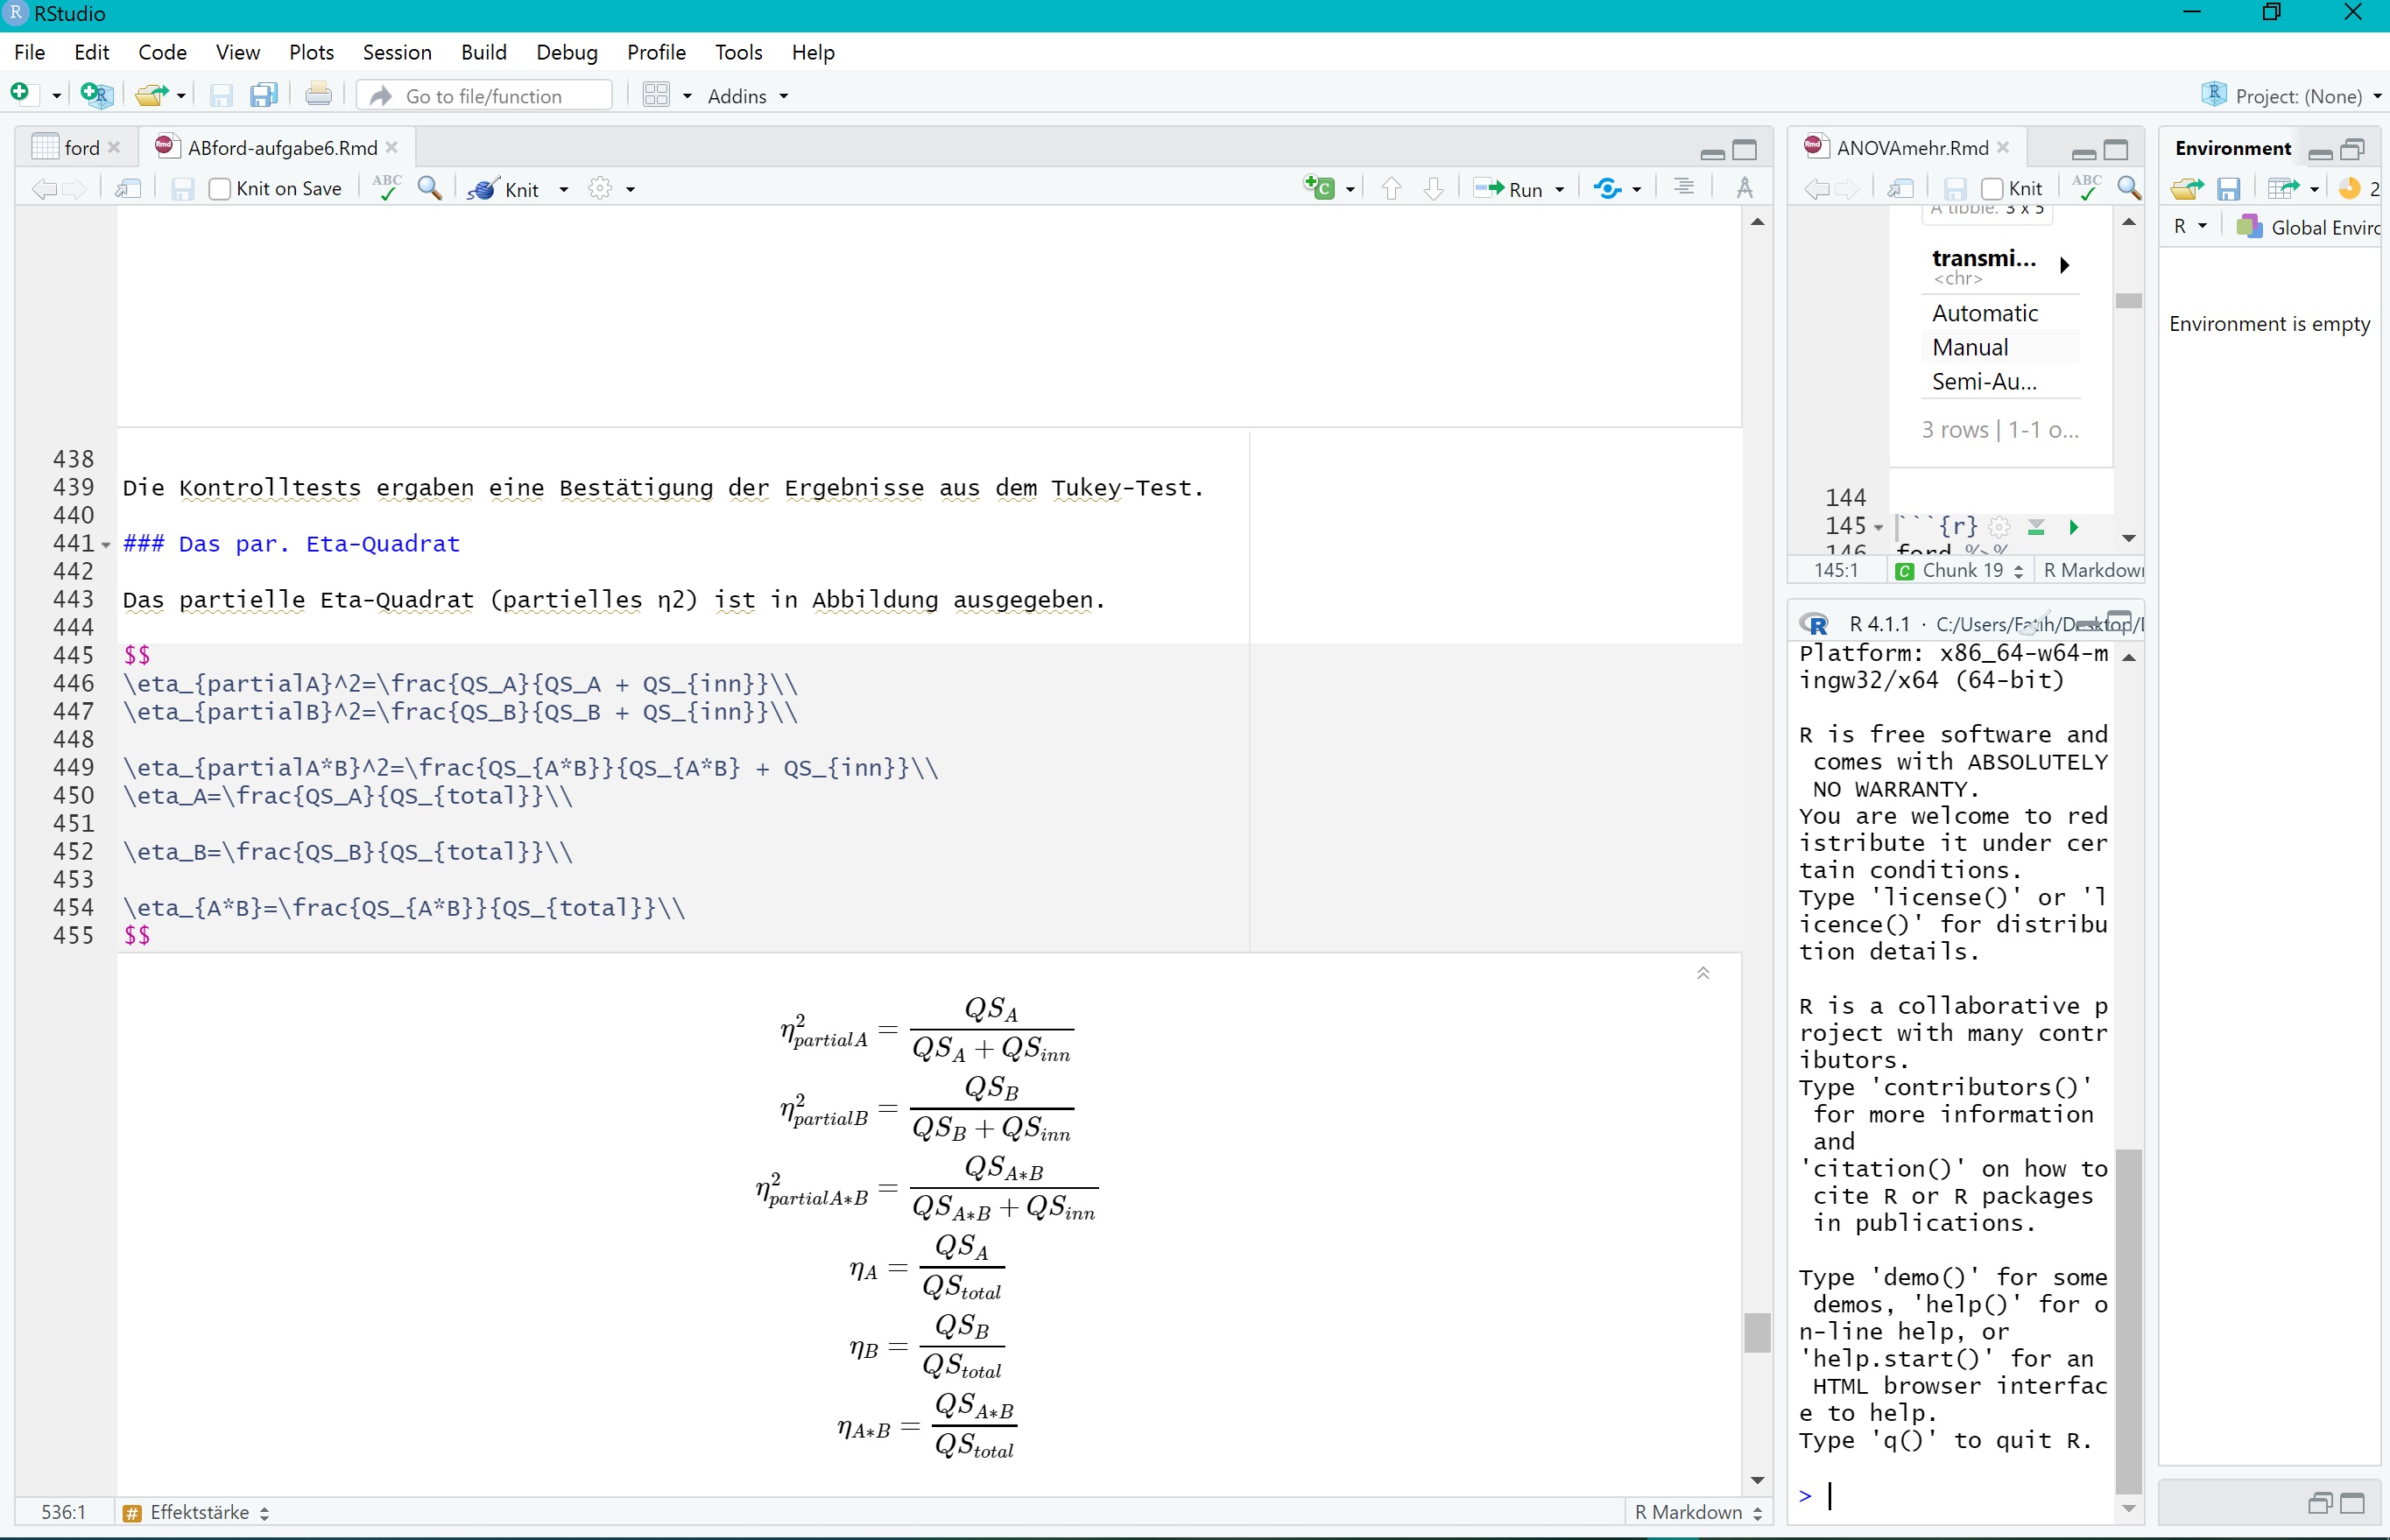Go to next chunk down arrow
Image resolution: width=2390 pixels, height=1540 pixels.
click(x=1433, y=188)
